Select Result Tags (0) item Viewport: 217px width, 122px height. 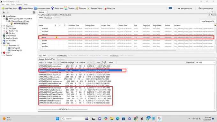17,50
